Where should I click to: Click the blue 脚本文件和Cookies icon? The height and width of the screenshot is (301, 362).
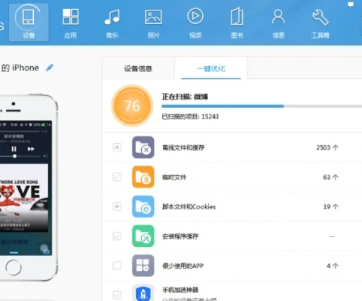pyautogui.click(x=143, y=206)
